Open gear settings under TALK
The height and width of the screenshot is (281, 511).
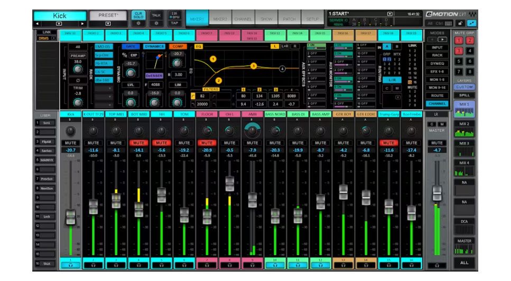(156, 23)
